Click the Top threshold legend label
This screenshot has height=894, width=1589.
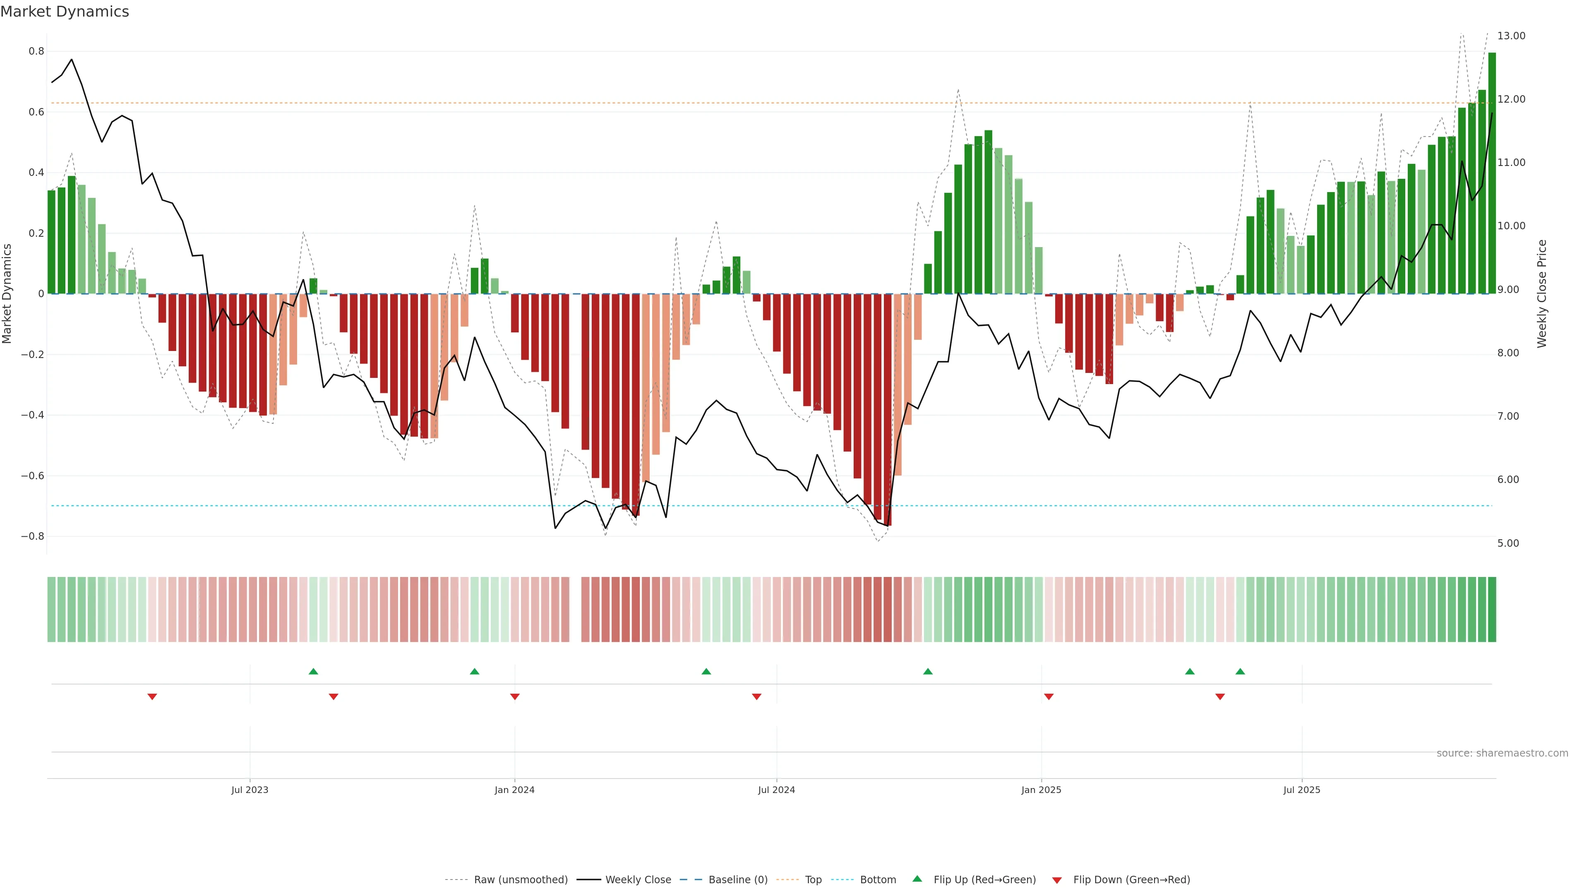(x=813, y=880)
